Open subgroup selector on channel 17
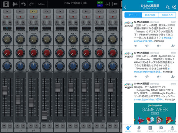This screenshot has width=178, height=133. click(86, 28)
